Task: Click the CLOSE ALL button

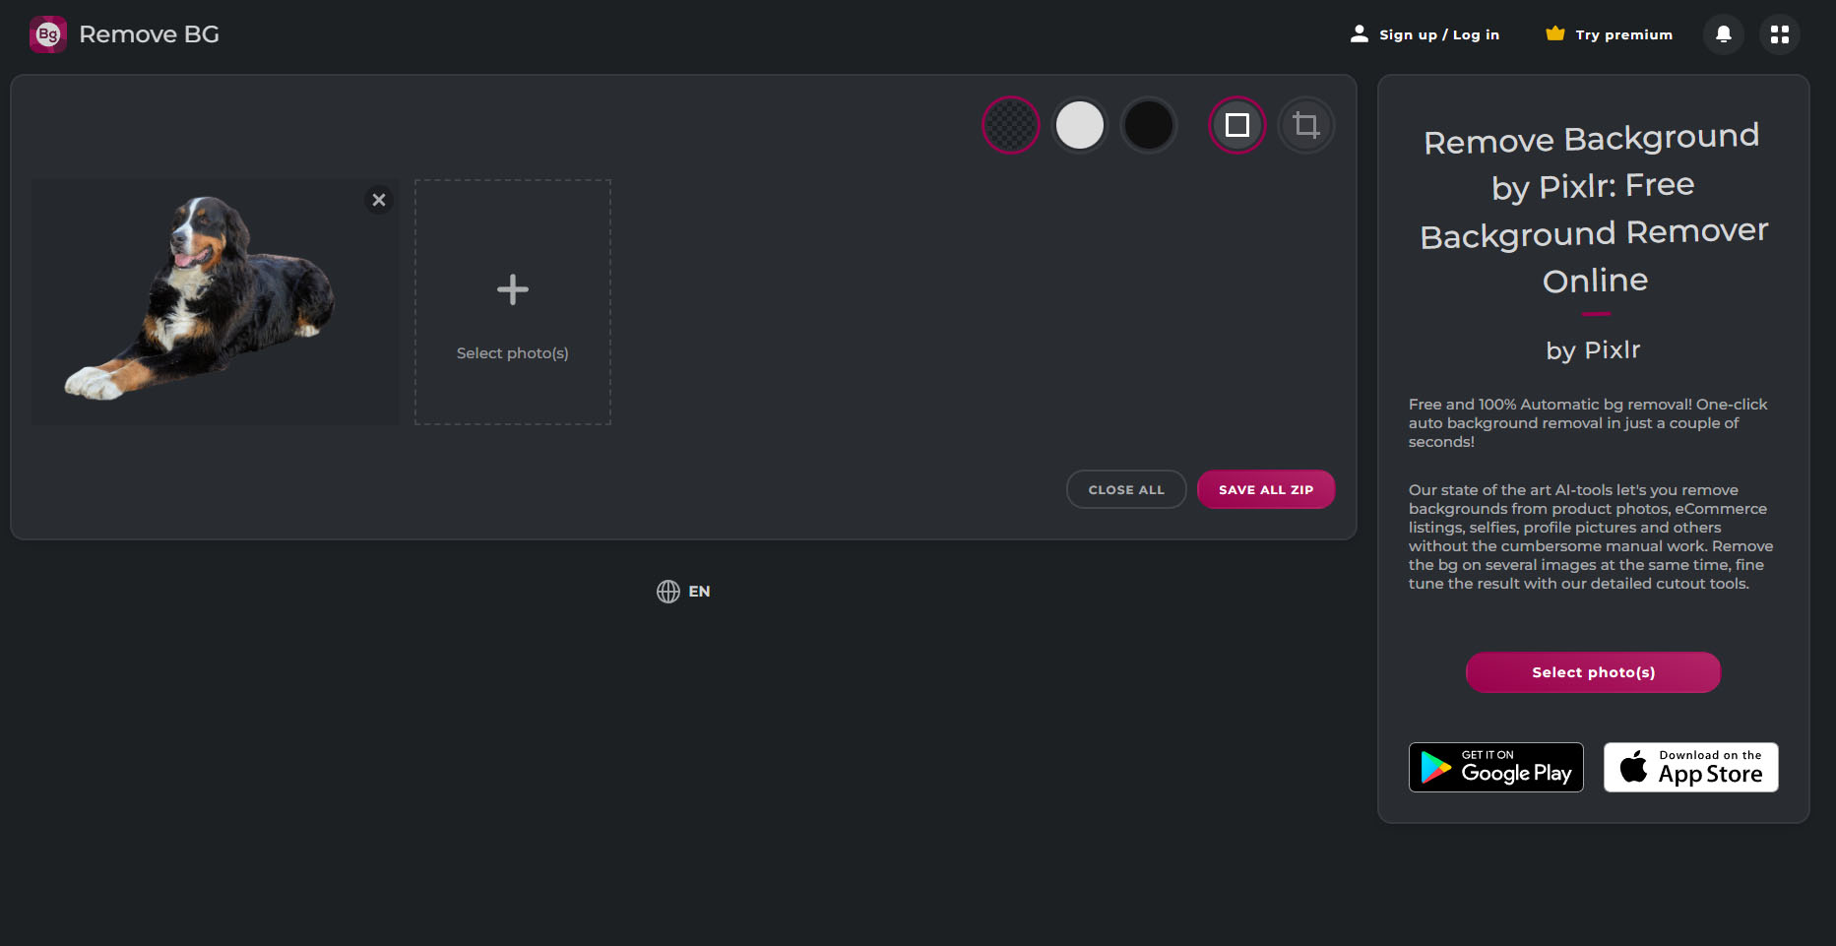Action: 1126,489
